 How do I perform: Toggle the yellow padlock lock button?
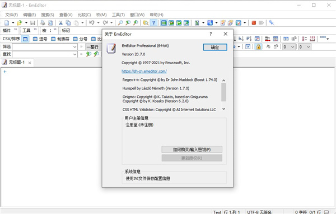258,46
